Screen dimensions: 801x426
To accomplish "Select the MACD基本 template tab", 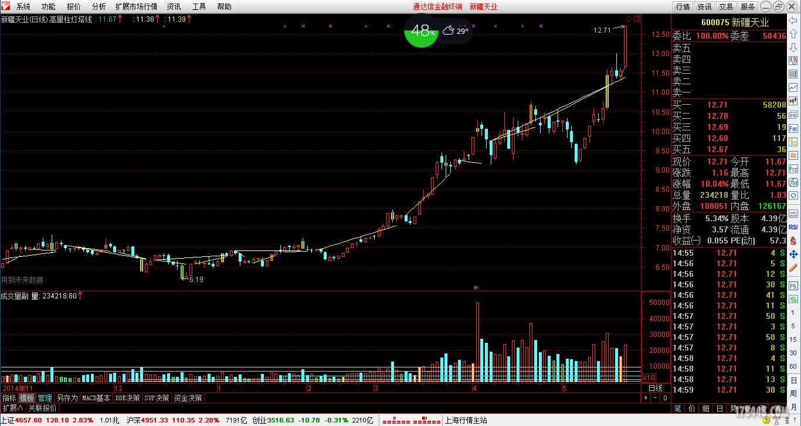I will [x=96, y=398].
